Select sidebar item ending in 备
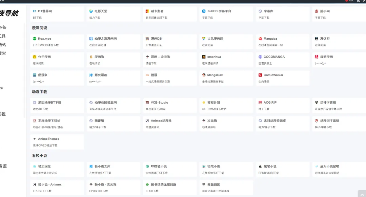 [3, 27]
